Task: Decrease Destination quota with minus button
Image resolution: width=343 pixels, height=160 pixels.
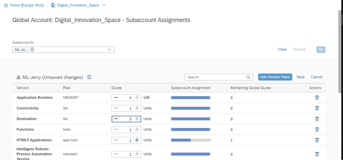Action: coord(116,119)
